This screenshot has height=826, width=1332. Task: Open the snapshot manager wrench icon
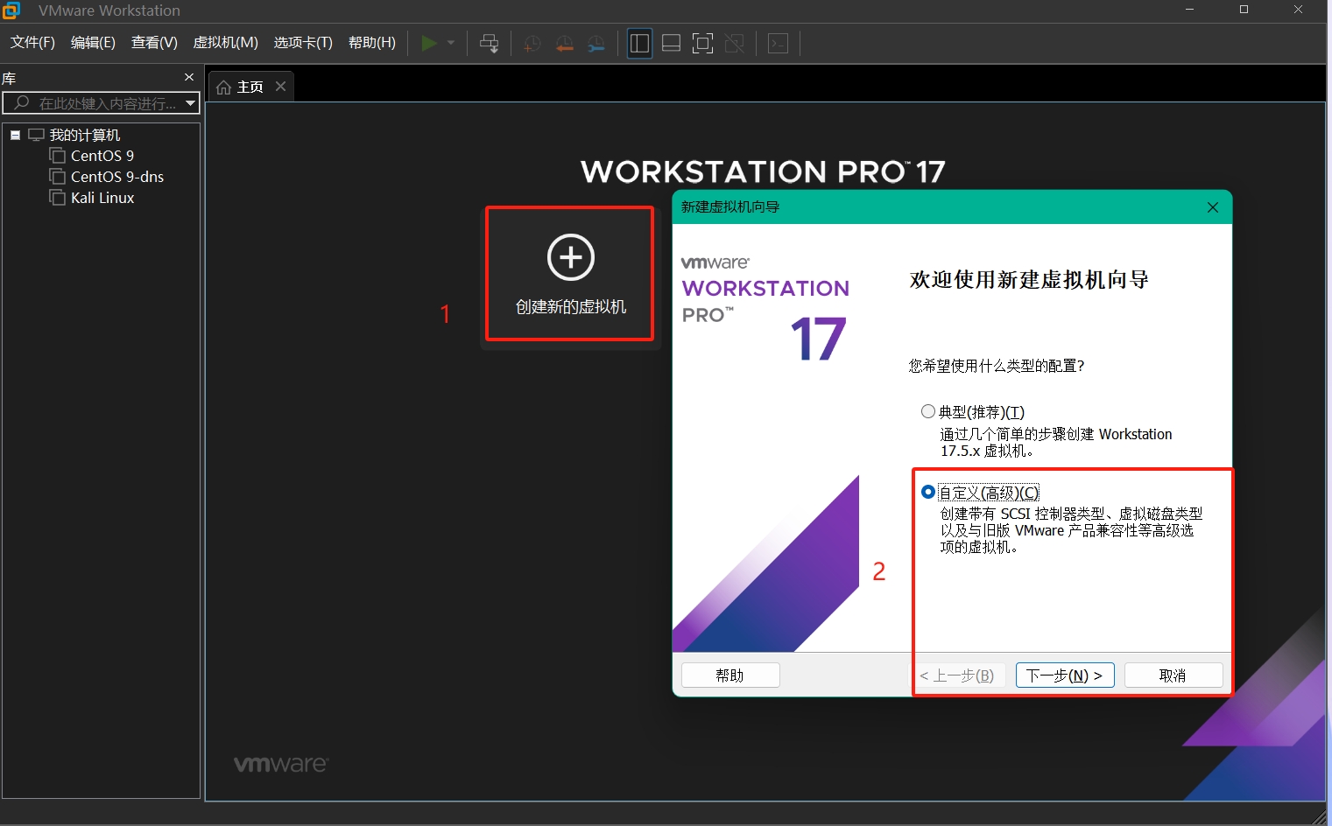pyautogui.click(x=596, y=43)
